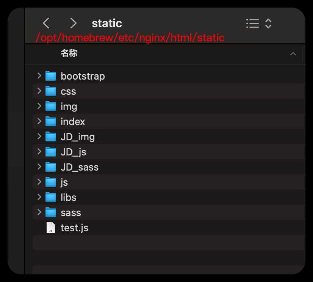Go forward with the right arrow
This screenshot has width=313, height=282.
74,23
